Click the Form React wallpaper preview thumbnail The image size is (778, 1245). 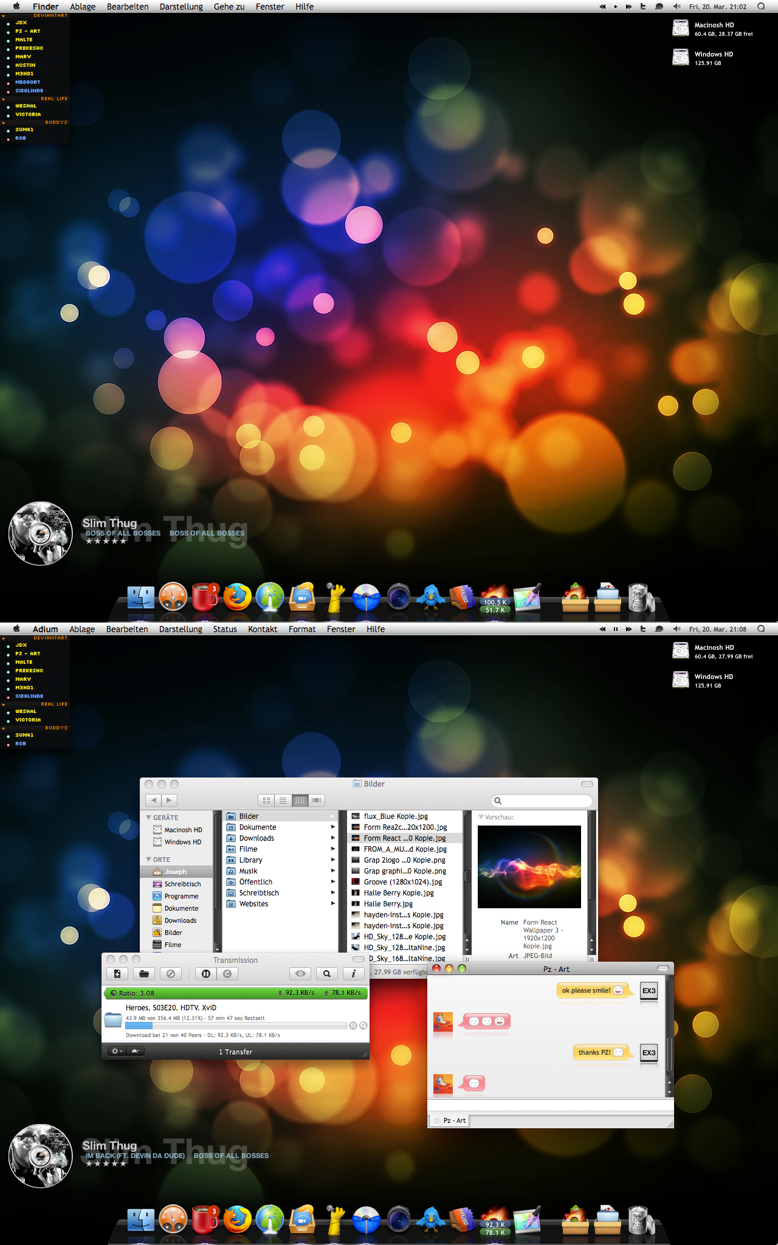pos(529,867)
